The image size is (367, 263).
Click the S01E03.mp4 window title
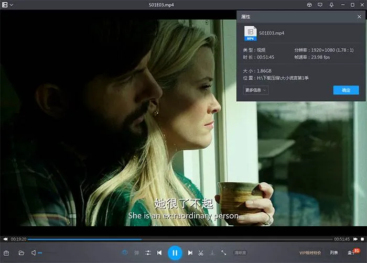coord(161,5)
